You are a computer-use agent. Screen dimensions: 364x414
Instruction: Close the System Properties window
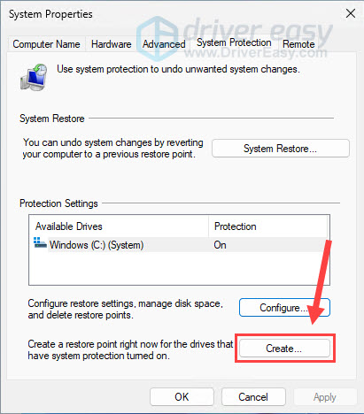[x=351, y=13]
